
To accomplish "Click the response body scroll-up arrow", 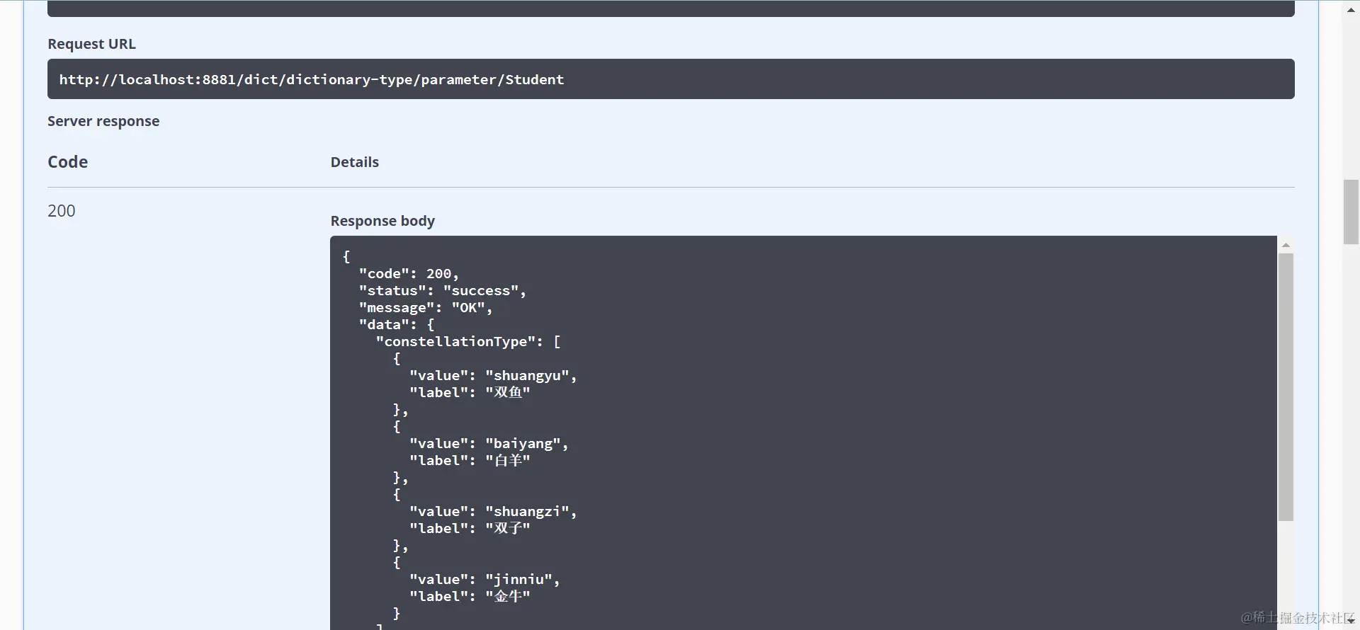I will click(x=1286, y=245).
